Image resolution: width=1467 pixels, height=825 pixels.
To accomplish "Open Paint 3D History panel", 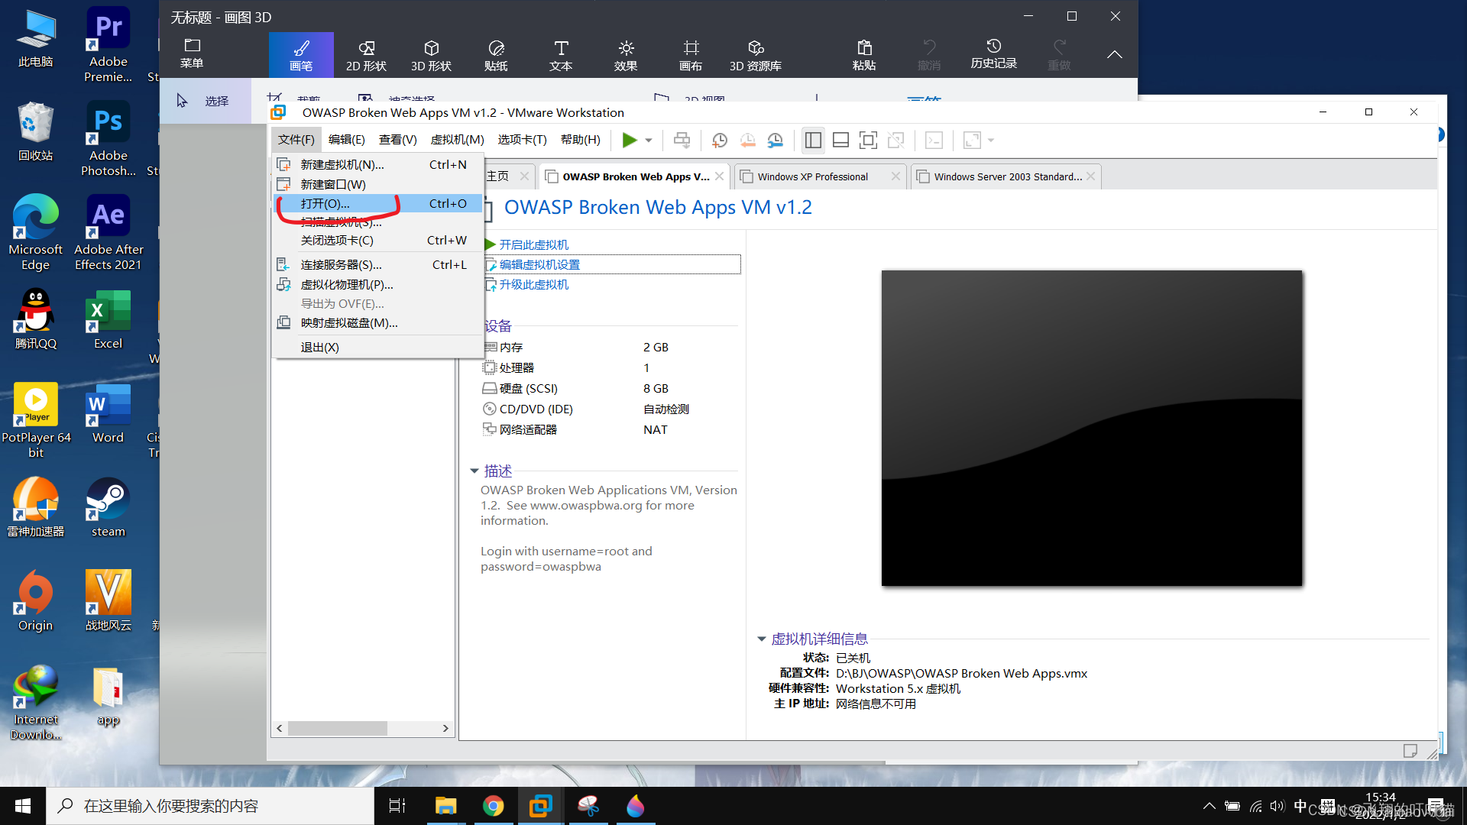I will pos(993,55).
